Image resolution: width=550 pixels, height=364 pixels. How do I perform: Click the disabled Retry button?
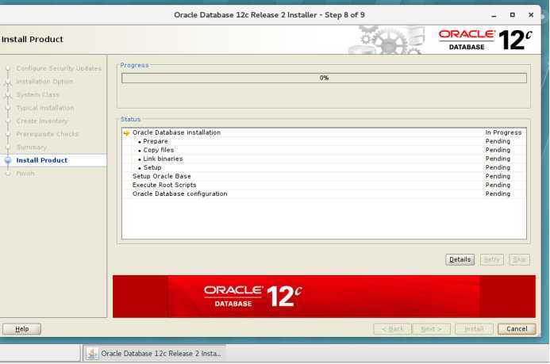pos(492,259)
